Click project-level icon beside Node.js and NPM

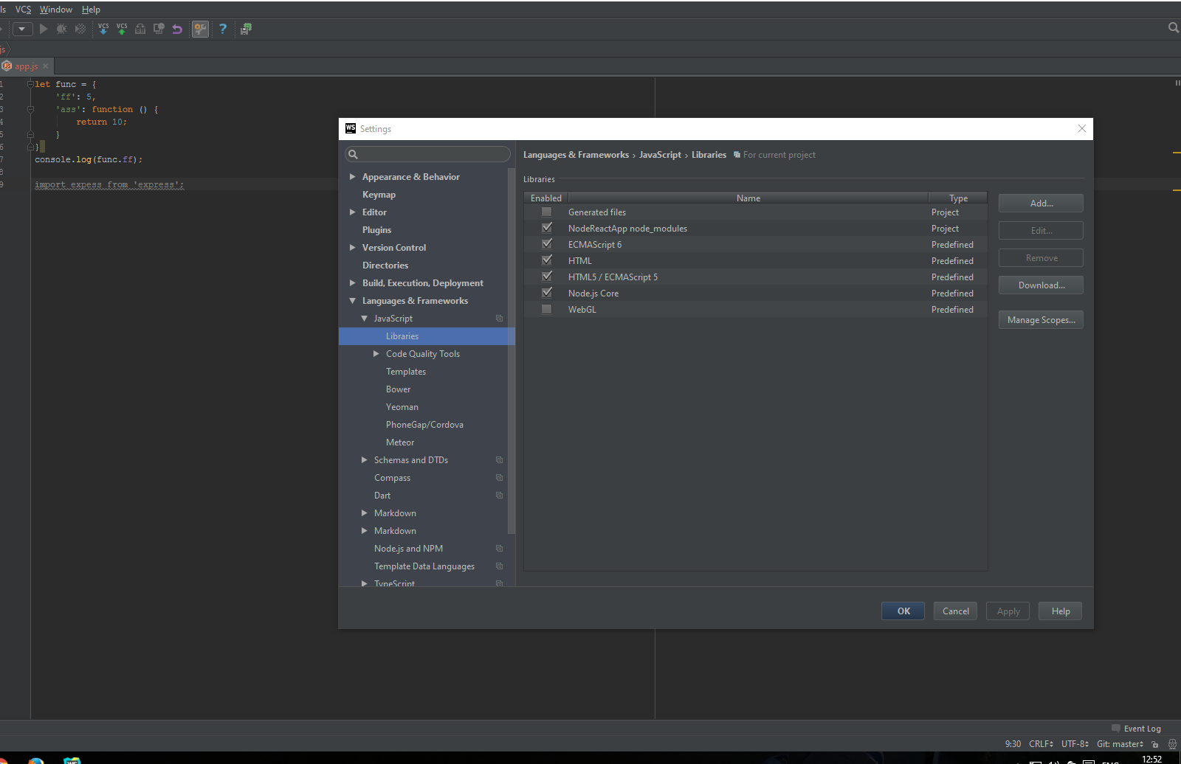(500, 549)
